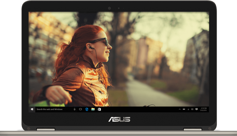Open the Windows Start menu
The width and height of the screenshot is (237, 136).
[32, 109]
